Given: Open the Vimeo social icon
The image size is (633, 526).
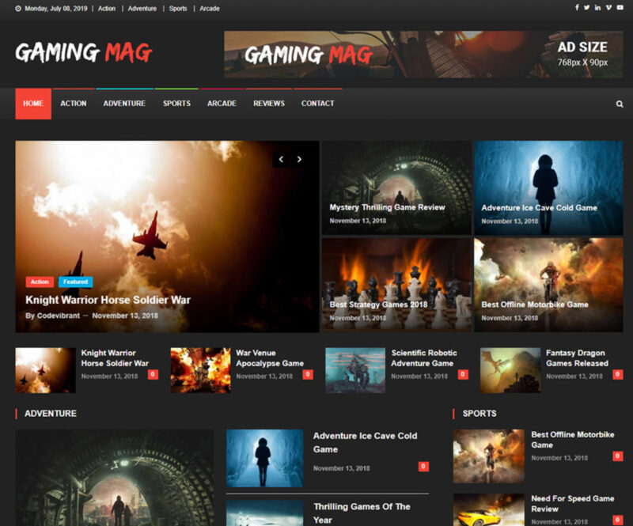Looking at the screenshot, I should (608, 8).
